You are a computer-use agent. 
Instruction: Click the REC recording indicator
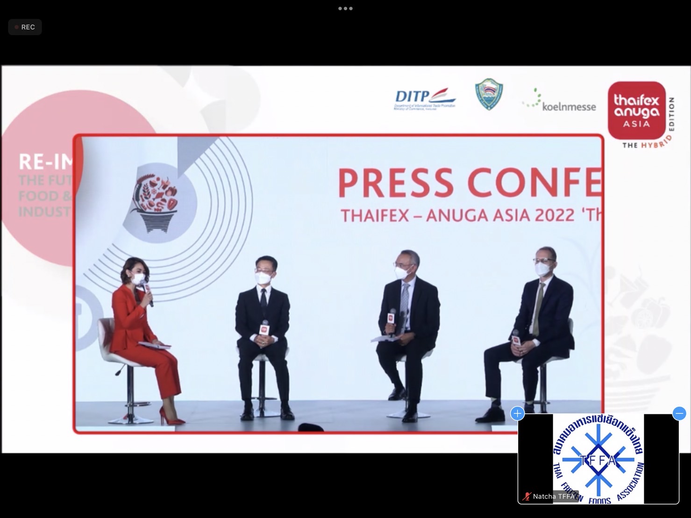[25, 27]
